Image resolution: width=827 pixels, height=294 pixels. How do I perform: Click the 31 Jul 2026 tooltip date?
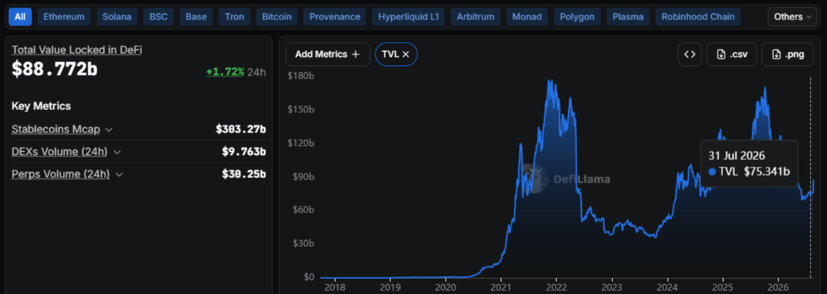pos(737,156)
